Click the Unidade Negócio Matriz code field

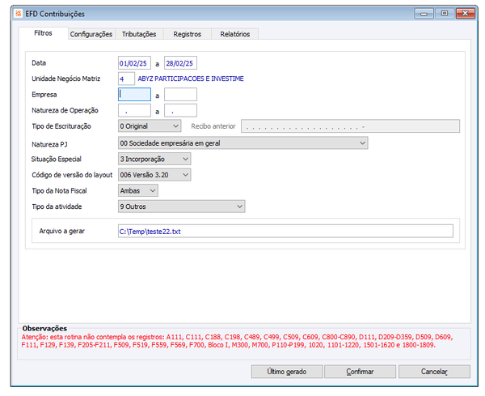click(x=126, y=79)
